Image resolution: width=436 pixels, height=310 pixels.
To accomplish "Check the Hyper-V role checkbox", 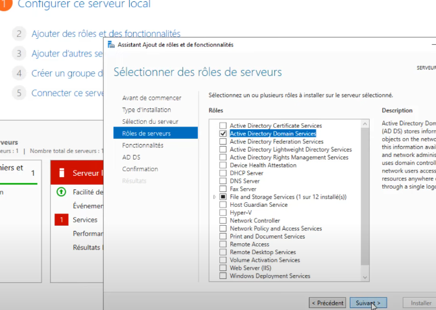I will [x=223, y=213].
